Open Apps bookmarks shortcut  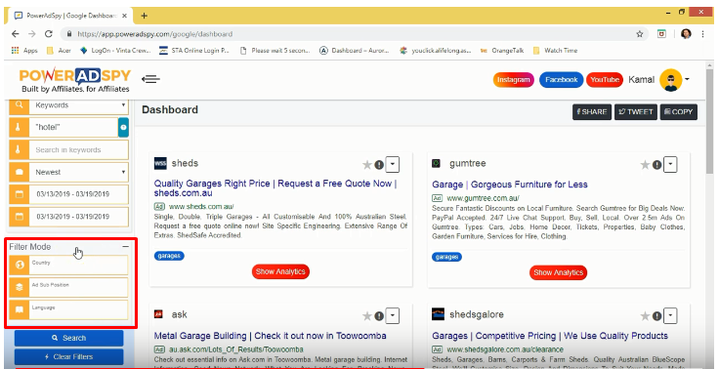coord(24,51)
